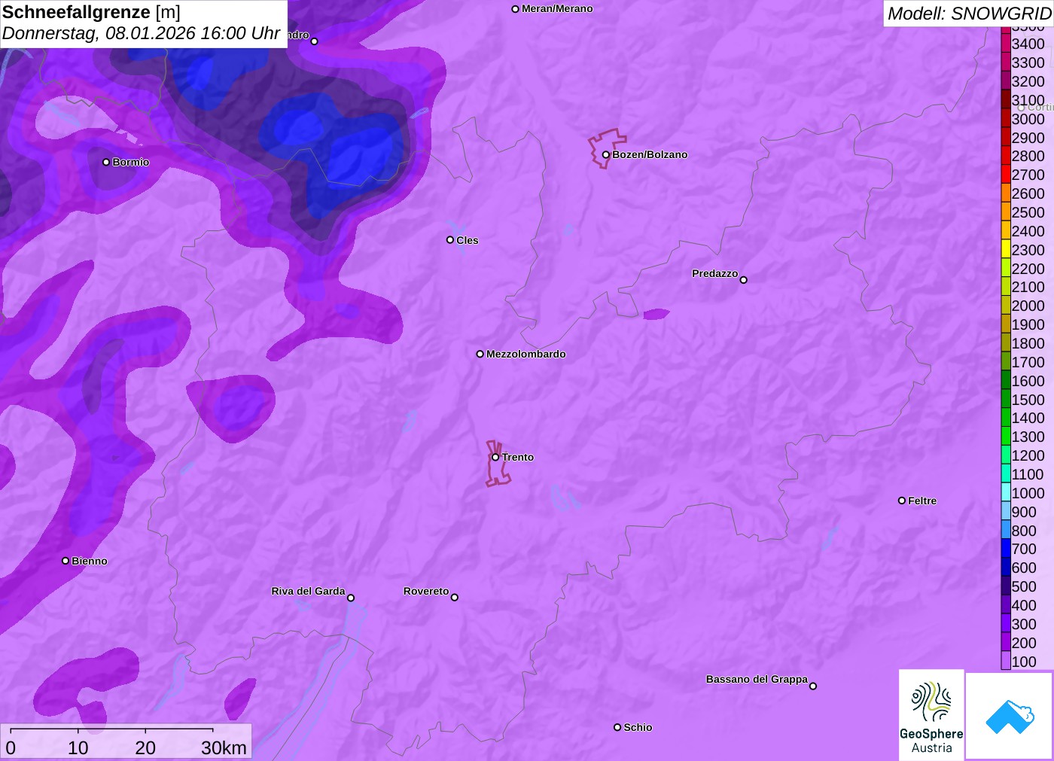Click the 20 mark on the scale bar
Image resolution: width=1054 pixels, height=761 pixels.
[145, 747]
